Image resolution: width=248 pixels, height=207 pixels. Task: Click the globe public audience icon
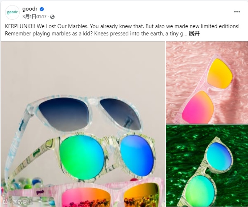click(52, 17)
